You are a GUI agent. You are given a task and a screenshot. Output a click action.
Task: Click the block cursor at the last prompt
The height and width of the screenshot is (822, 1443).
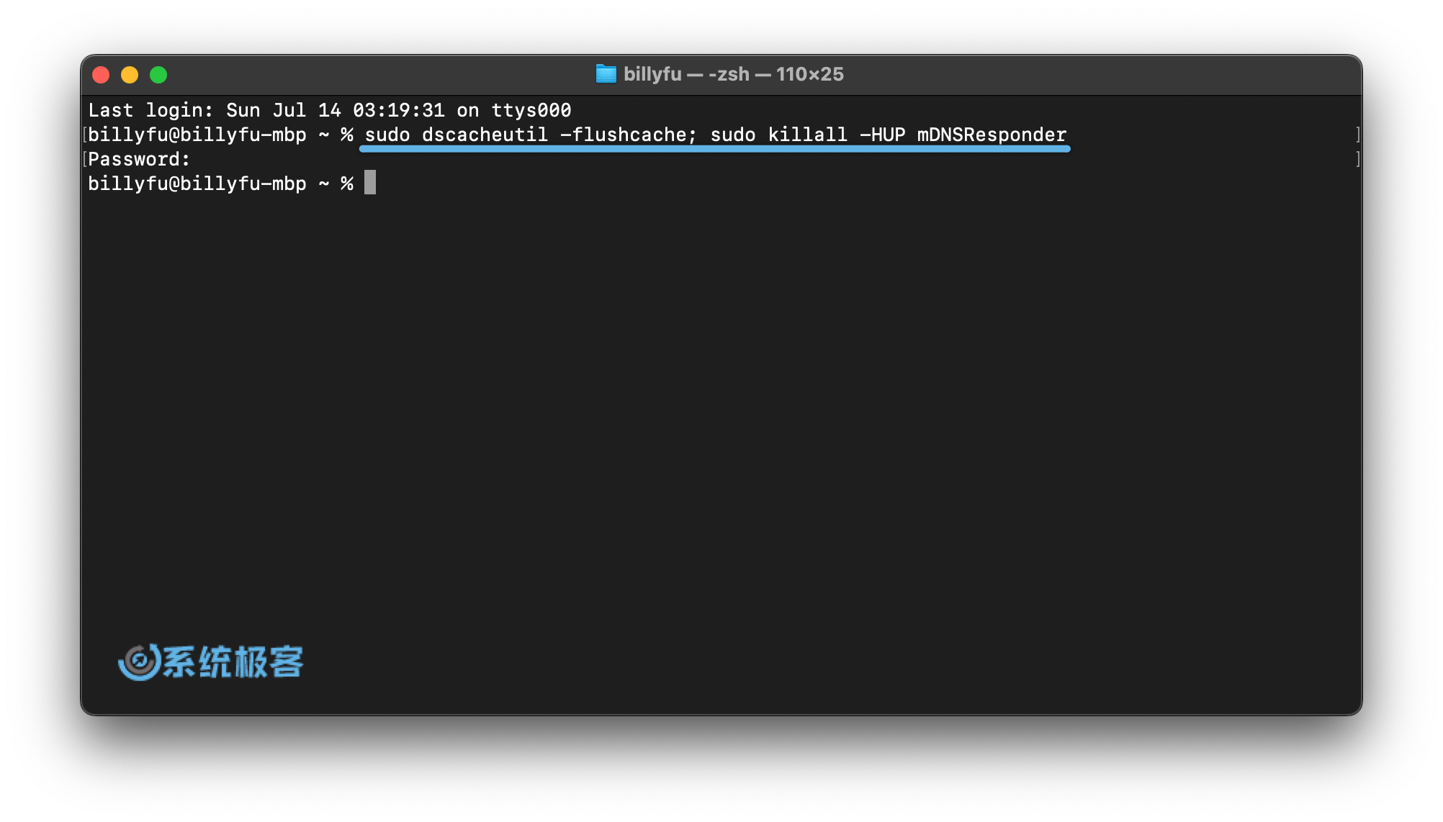coord(370,183)
